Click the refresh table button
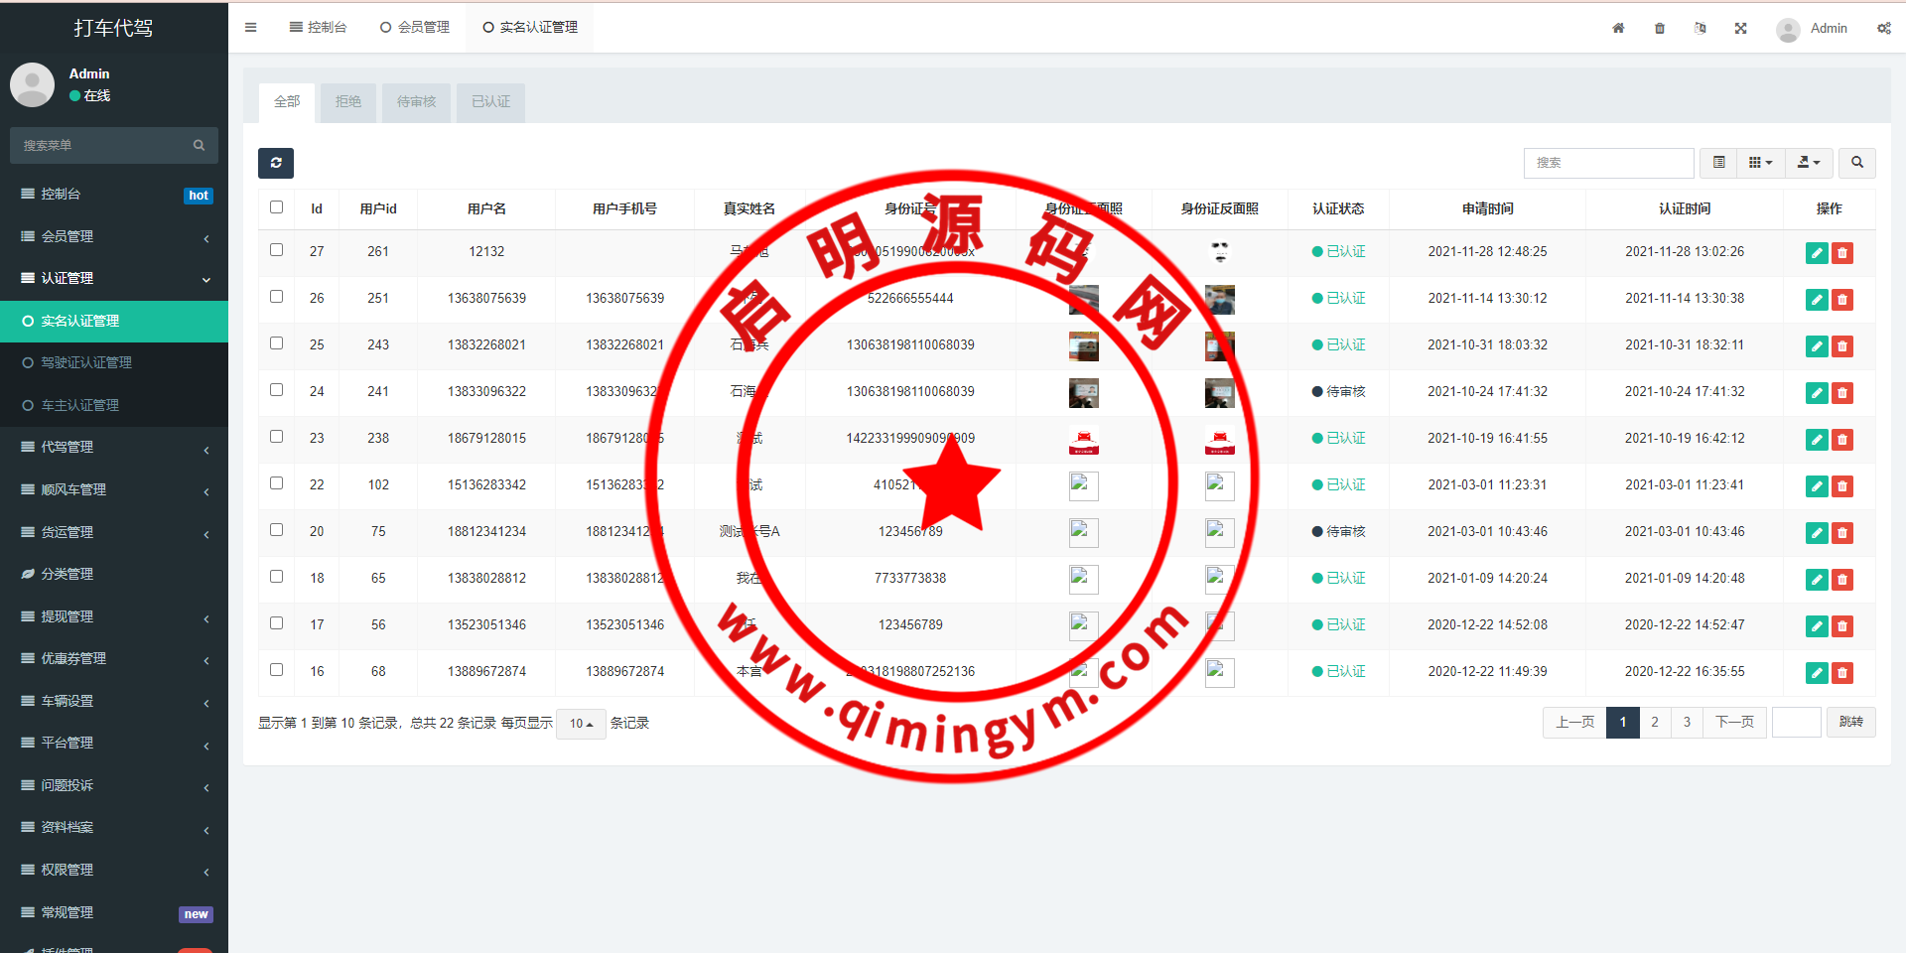Screen dimensions: 1906x953 [x=276, y=163]
